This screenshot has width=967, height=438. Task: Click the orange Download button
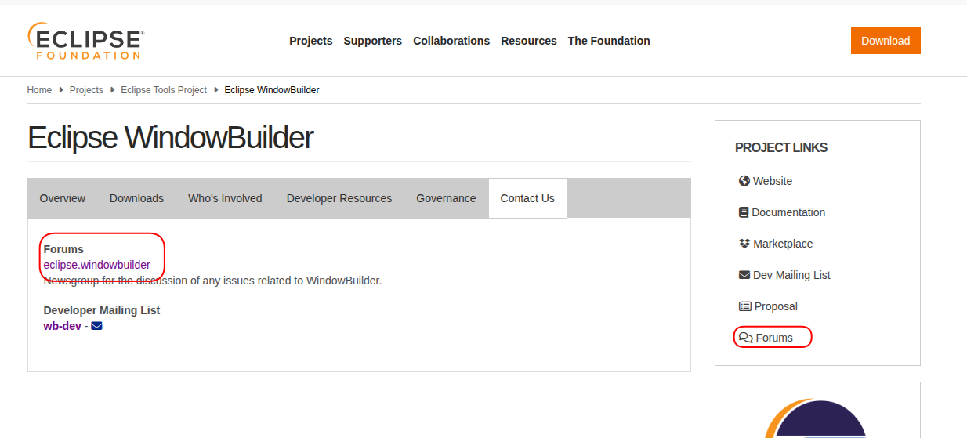tap(886, 41)
